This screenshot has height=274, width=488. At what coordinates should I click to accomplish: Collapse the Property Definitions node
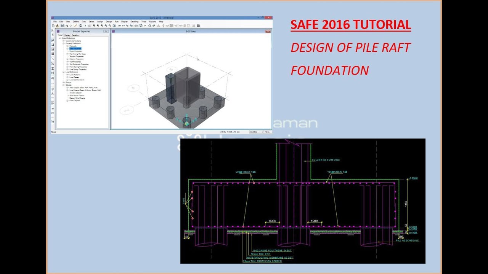(x=64, y=43)
